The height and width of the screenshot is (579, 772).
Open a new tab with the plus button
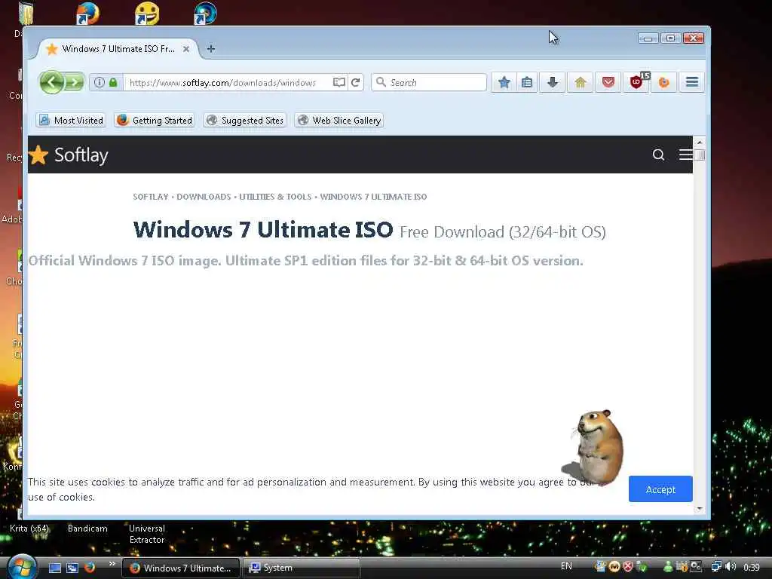click(x=211, y=49)
